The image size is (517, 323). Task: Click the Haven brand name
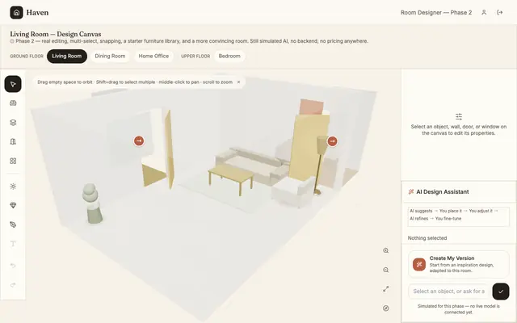[x=37, y=13]
